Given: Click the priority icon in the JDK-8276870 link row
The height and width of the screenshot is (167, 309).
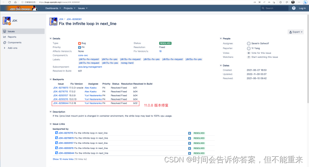Looking at the screenshot, I should pos(189,138).
